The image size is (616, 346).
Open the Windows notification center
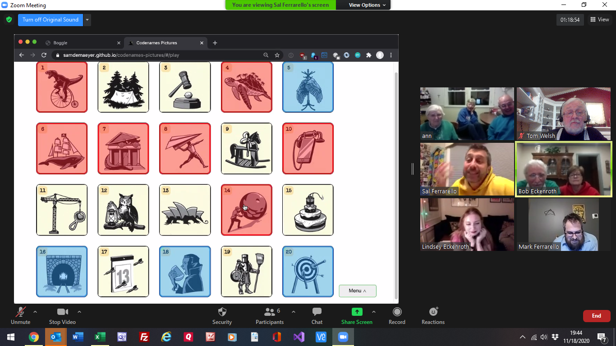coord(602,337)
